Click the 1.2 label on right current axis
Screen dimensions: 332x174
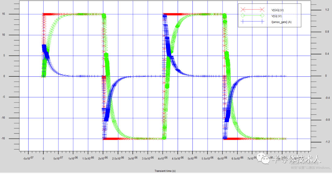[x=327, y=10]
